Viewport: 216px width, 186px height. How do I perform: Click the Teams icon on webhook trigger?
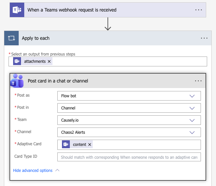point(16,10)
